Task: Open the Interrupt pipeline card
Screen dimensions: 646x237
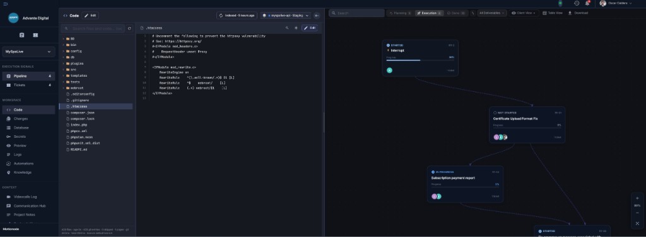Action: coord(420,58)
